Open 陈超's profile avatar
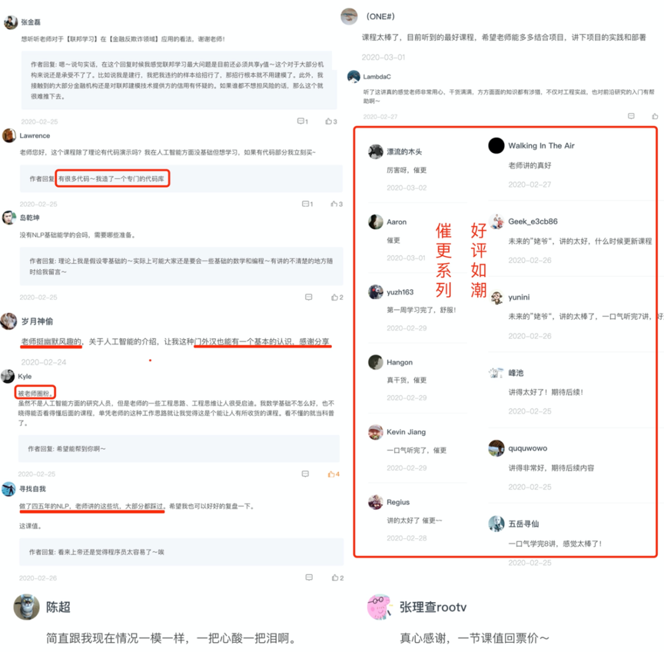Image resolution: width=664 pixels, height=652 pixels. pyautogui.click(x=26, y=607)
